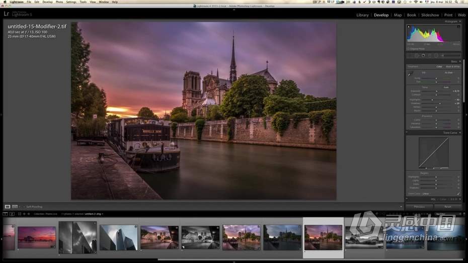Set Treatment to Color
The image size is (468, 263).
[439, 66]
